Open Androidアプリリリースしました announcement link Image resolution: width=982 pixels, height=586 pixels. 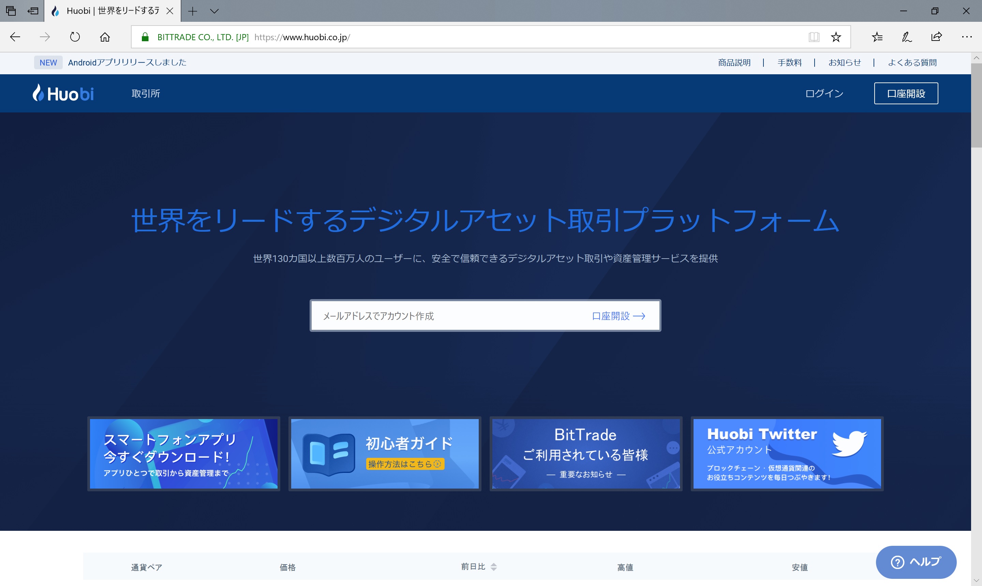tap(127, 62)
